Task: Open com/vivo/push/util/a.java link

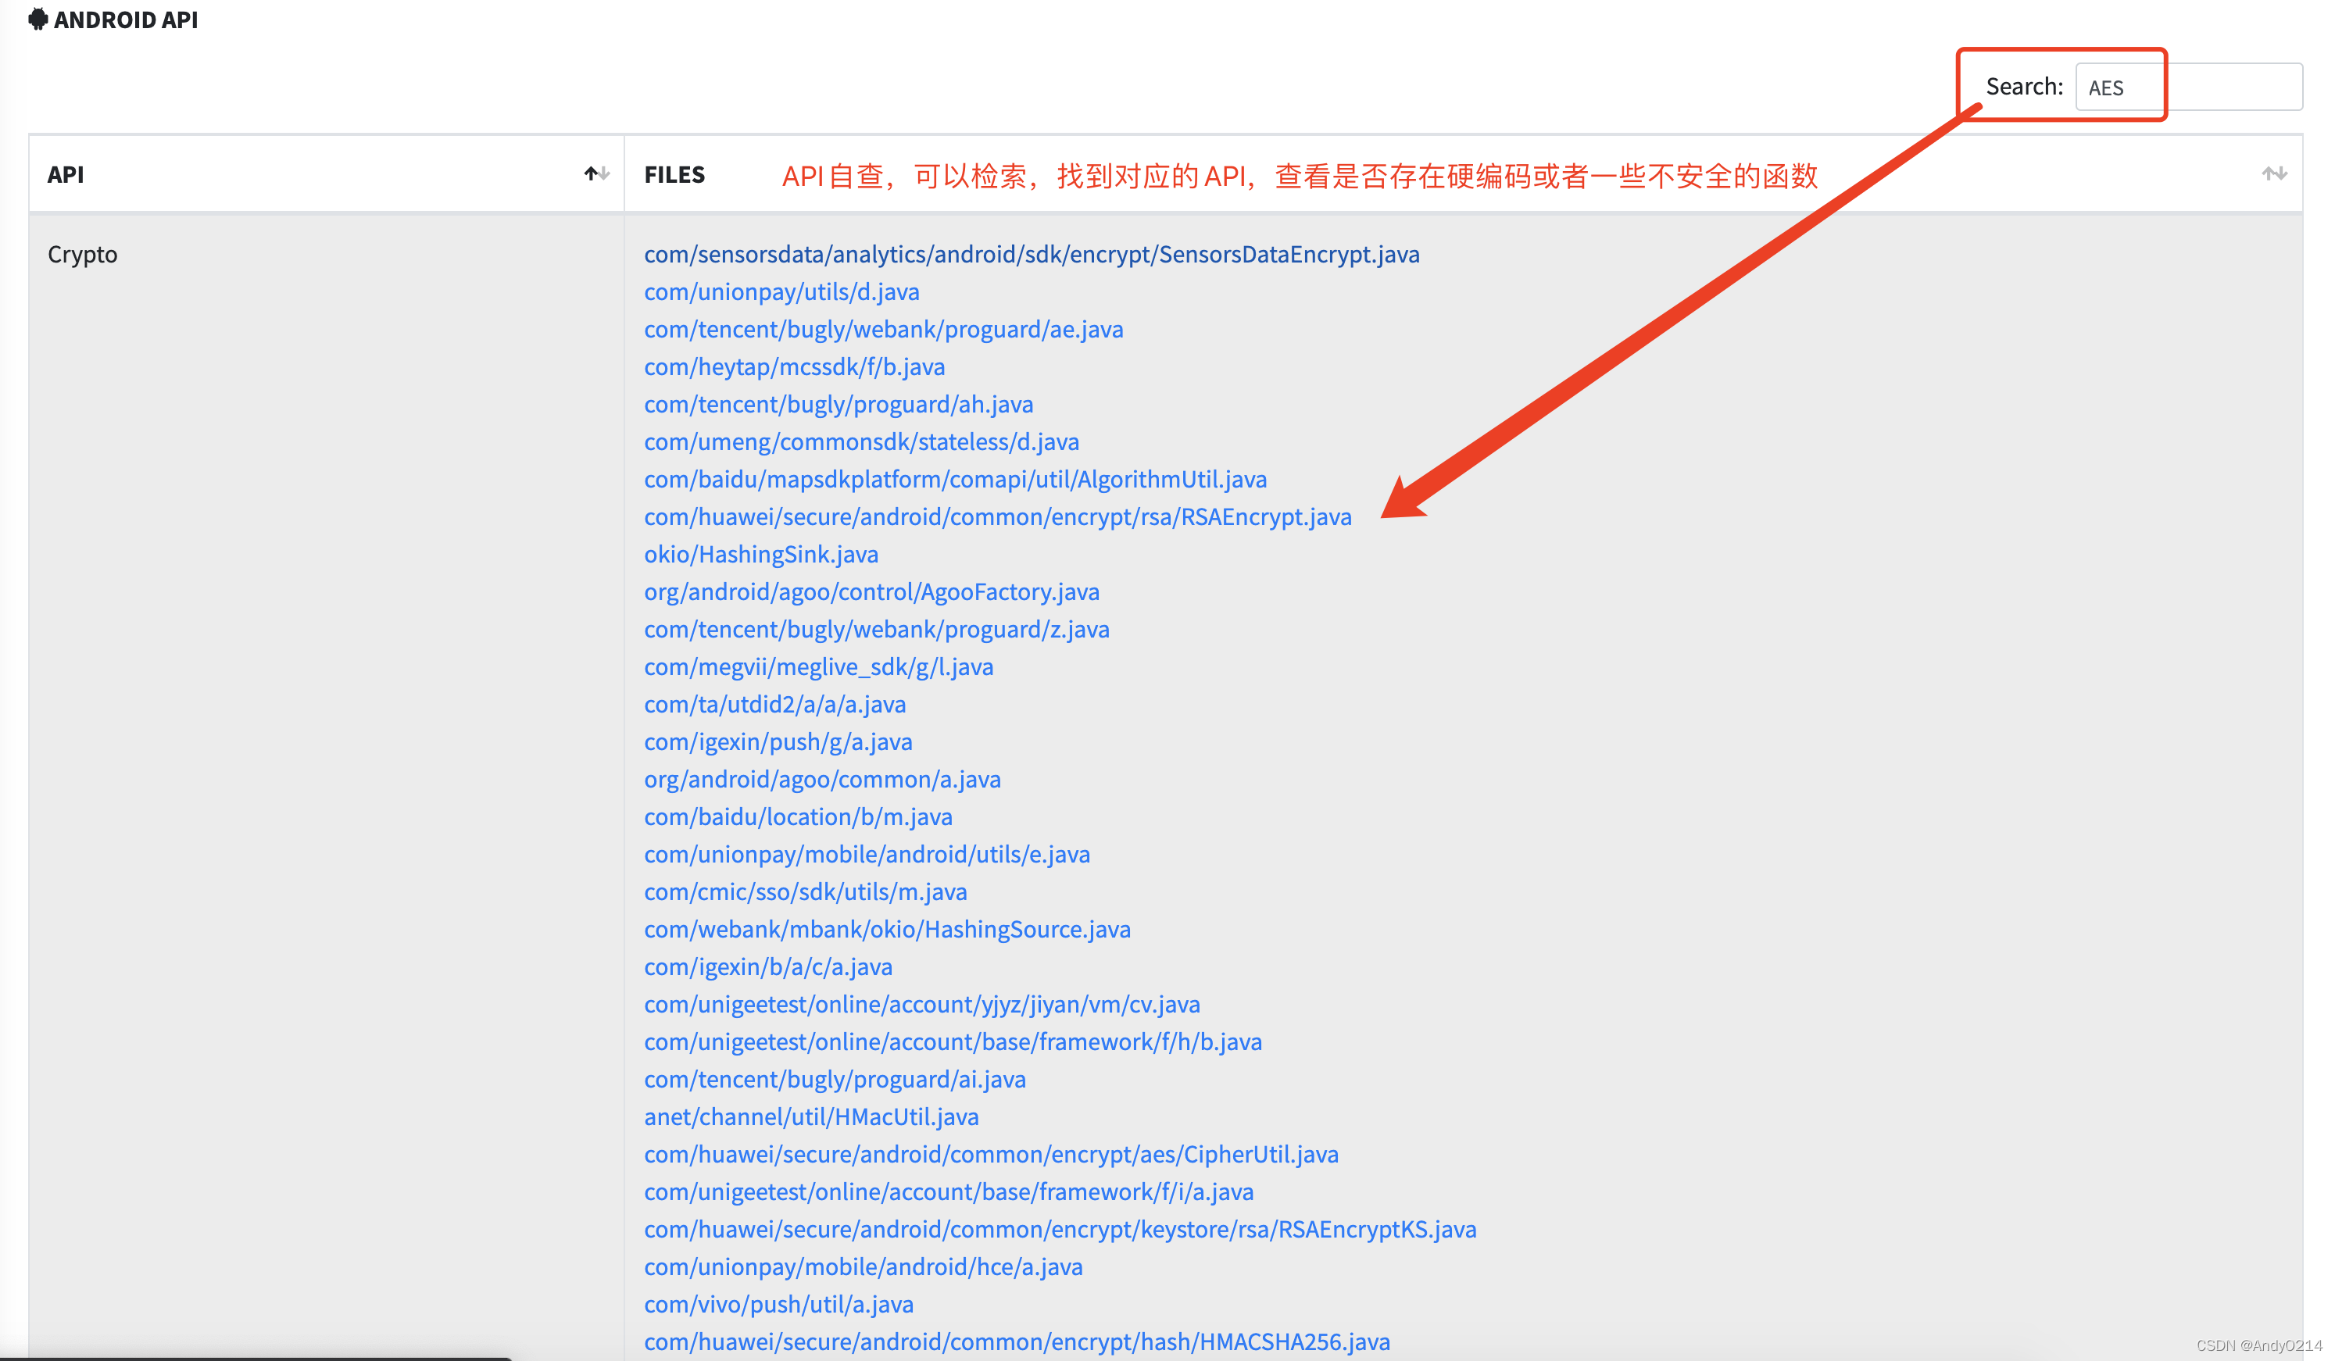Action: pyautogui.click(x=778, y=1305)
